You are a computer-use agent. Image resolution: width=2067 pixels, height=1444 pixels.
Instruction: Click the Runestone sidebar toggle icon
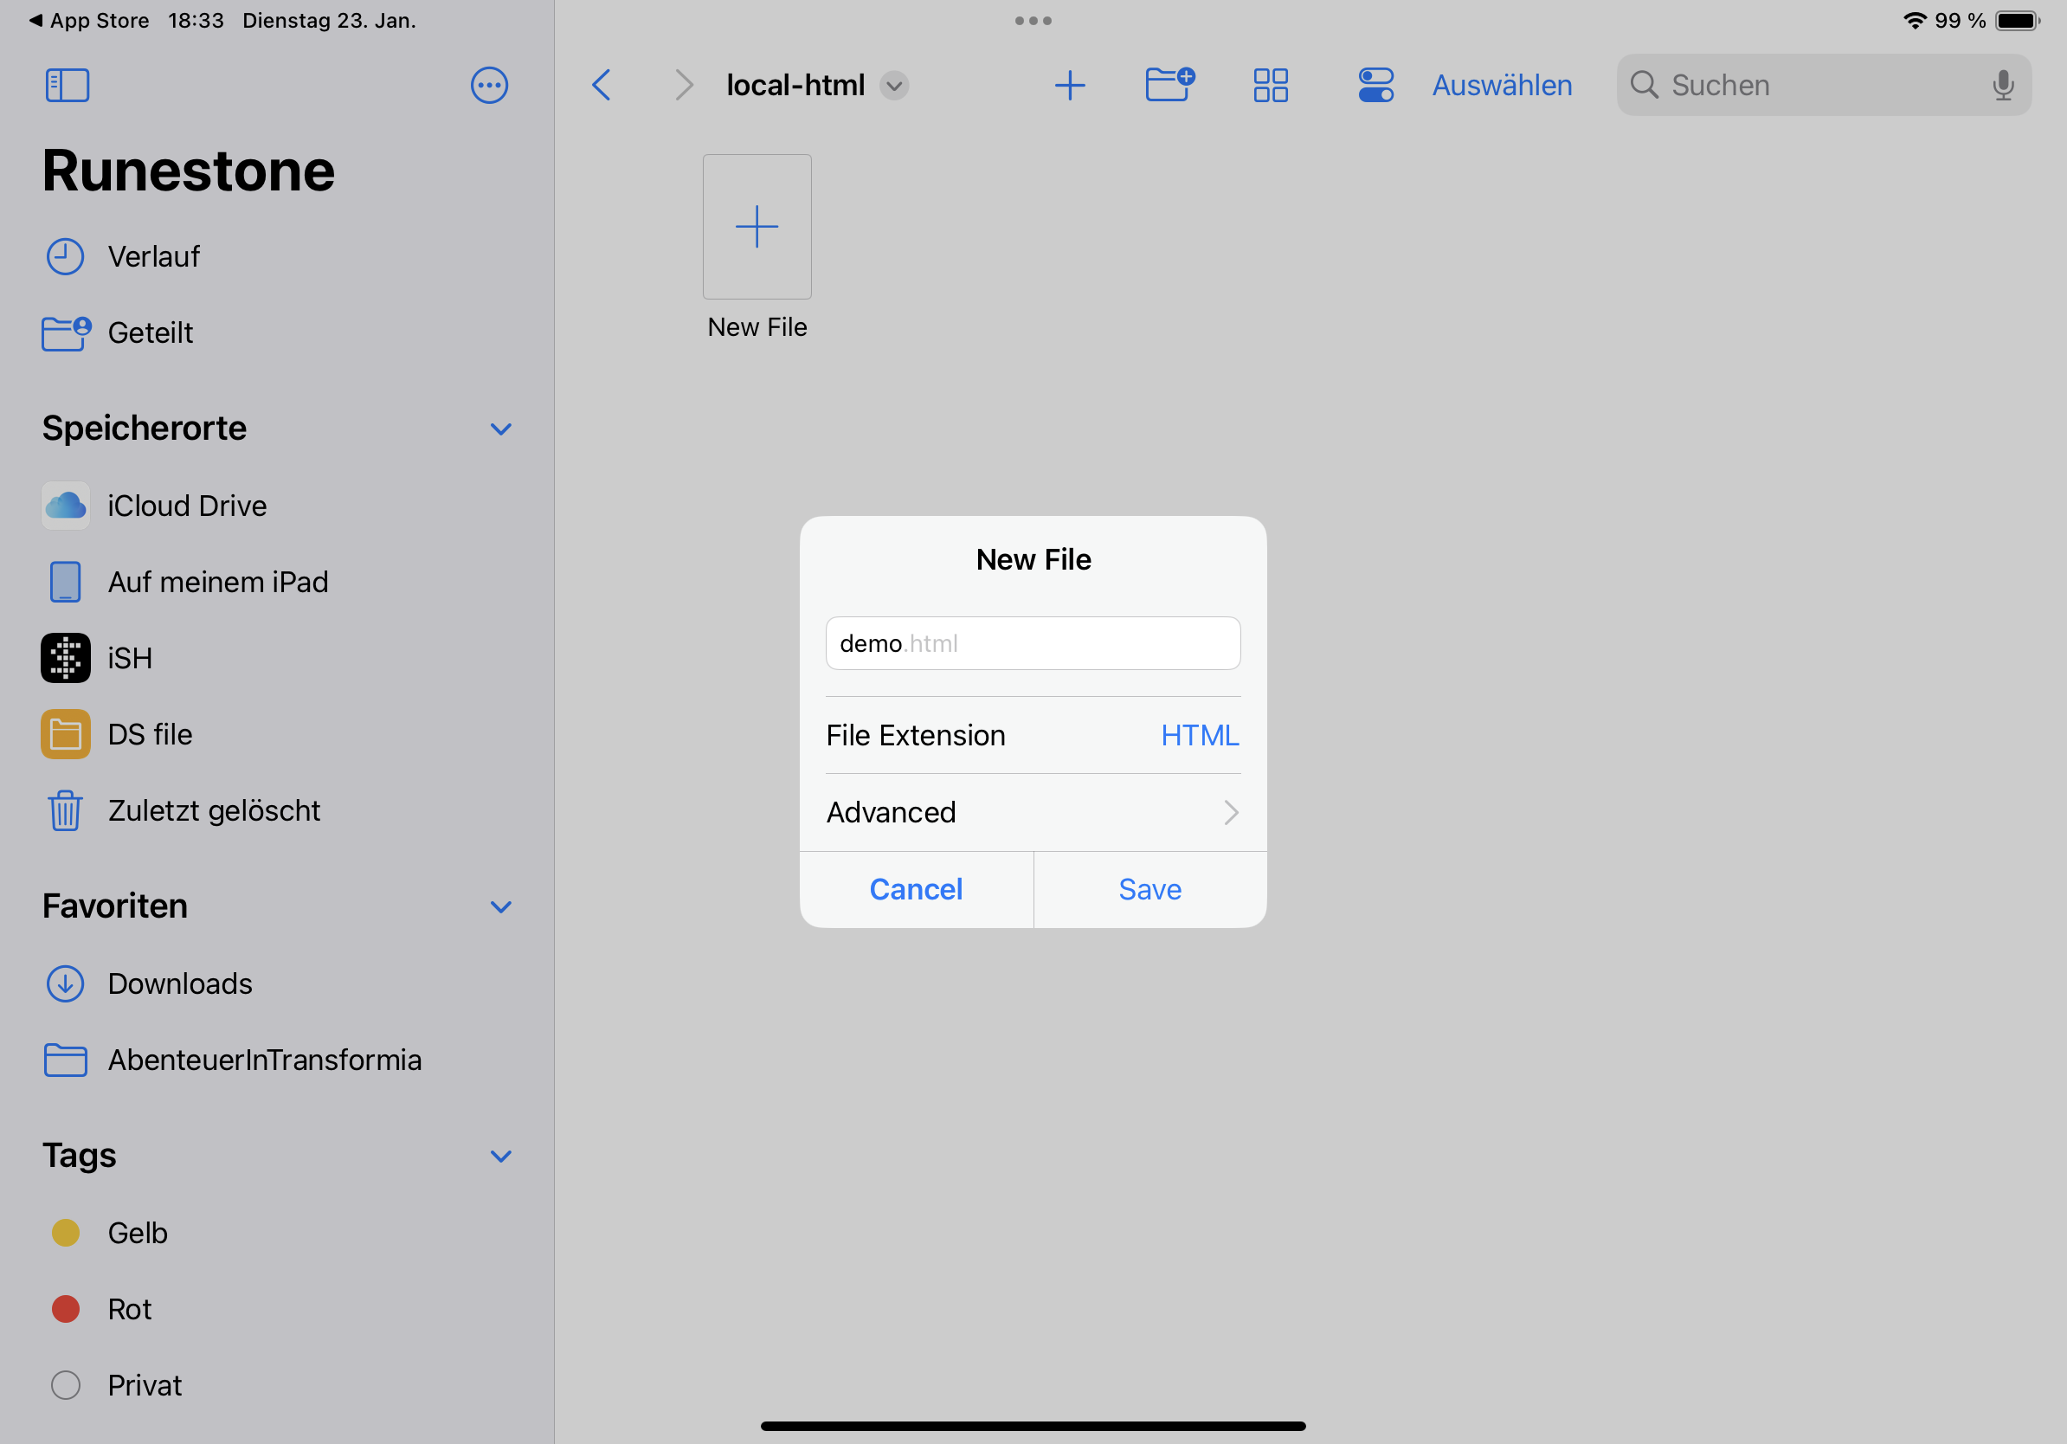[66, 85]
